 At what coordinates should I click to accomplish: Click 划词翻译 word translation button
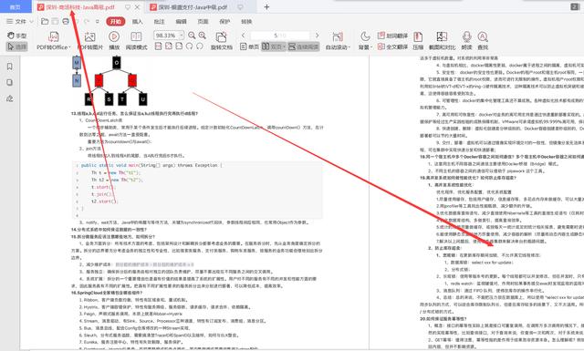392,36
